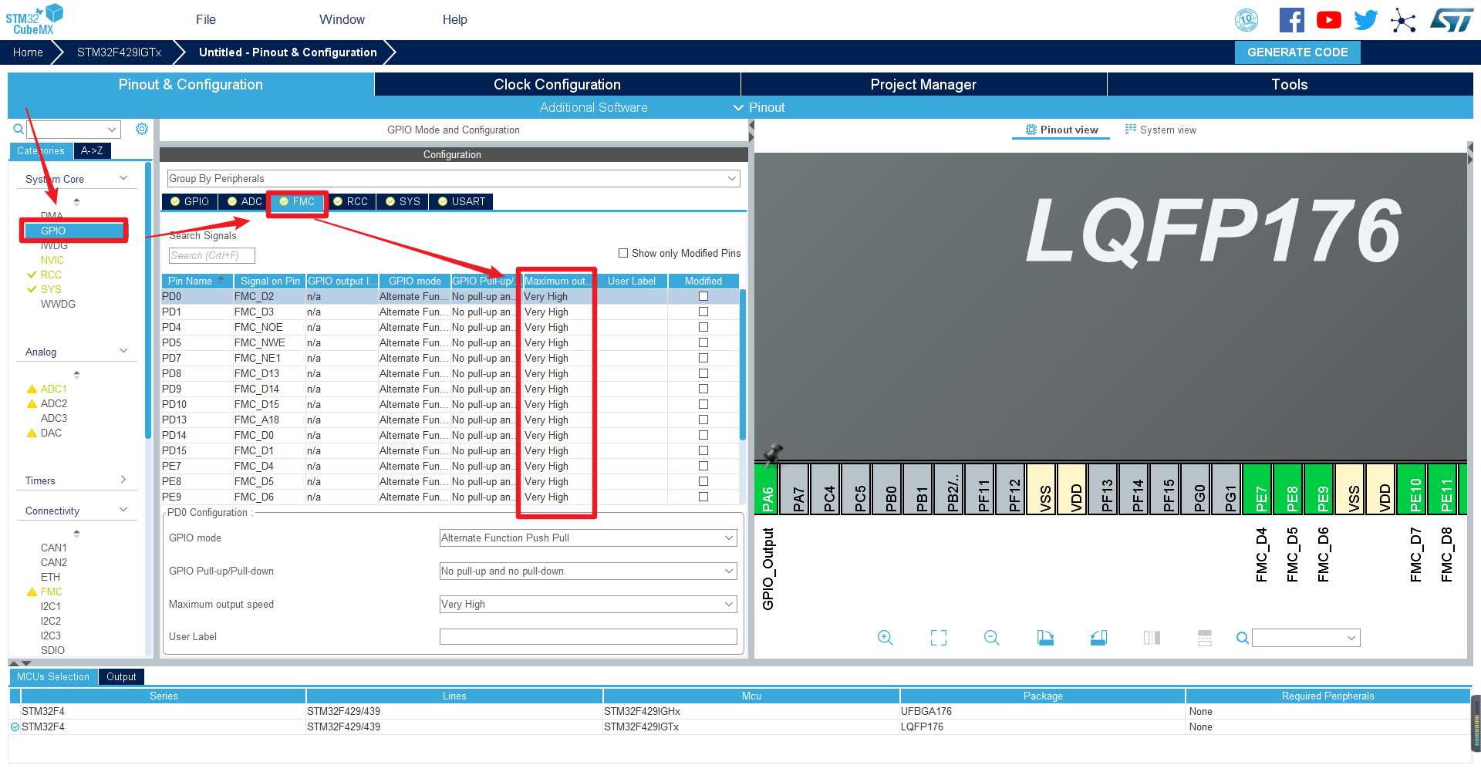
Task: Tick the Modified checkbox for PE9
Action: 703,497
